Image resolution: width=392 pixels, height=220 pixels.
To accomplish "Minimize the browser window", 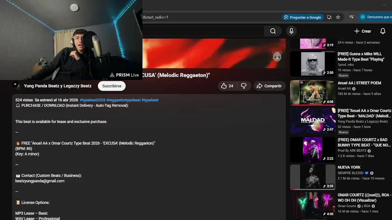I will 384,5.
